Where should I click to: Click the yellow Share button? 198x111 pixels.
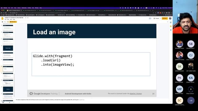(x=165, y=18)
